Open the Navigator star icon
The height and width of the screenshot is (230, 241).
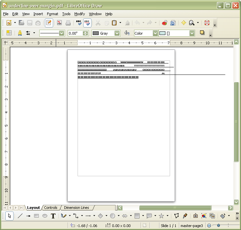click(184, 23)
